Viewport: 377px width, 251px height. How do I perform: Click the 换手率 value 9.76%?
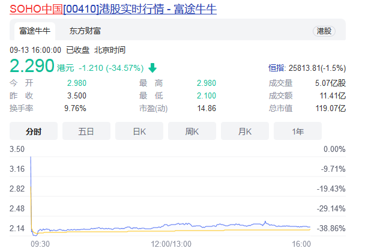[75, 108]
